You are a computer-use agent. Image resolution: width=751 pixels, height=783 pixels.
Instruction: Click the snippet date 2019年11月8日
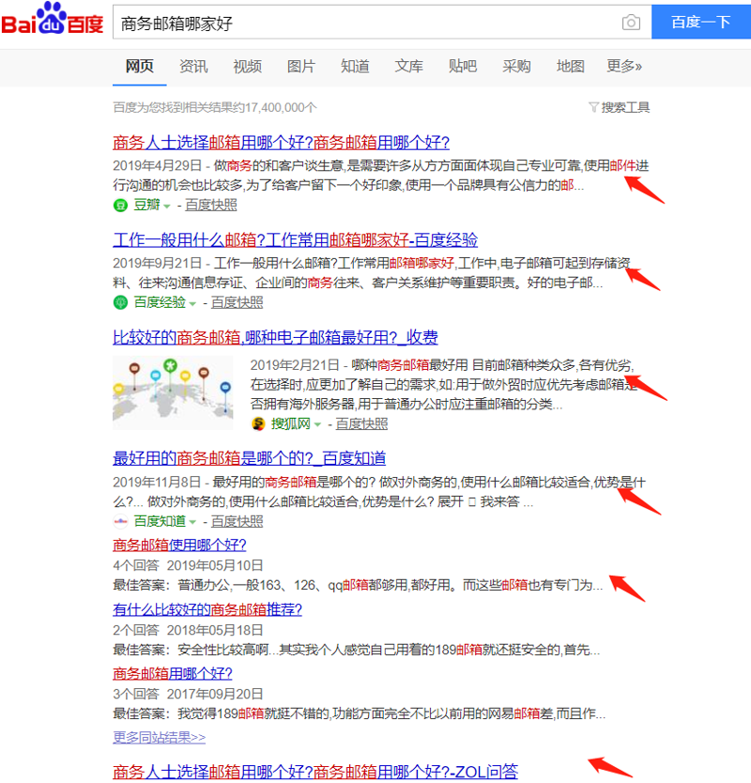click(157, 483)
